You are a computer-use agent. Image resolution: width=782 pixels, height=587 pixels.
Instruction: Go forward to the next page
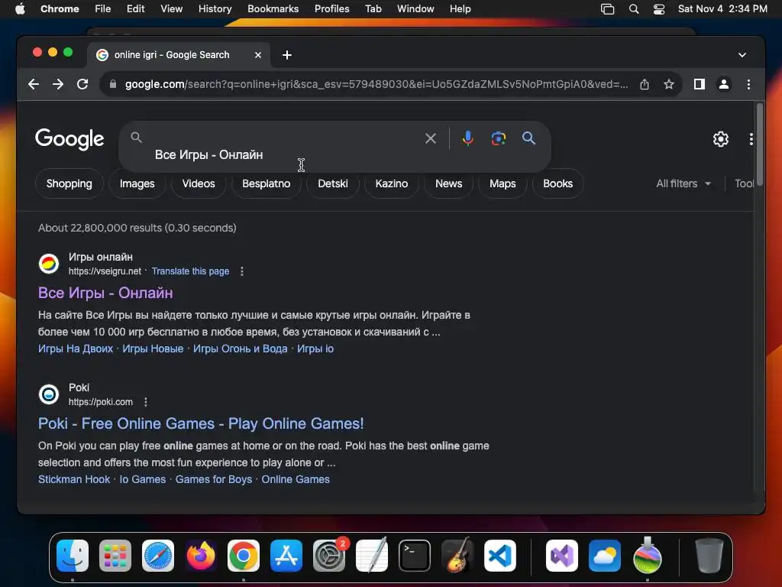pos(58,84)
